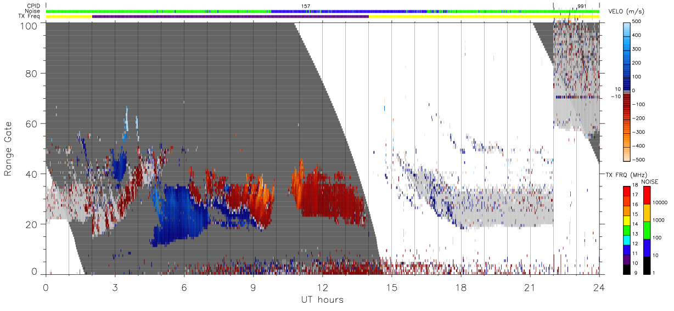Click the '24' UT hours tick label

pos(599,286)
